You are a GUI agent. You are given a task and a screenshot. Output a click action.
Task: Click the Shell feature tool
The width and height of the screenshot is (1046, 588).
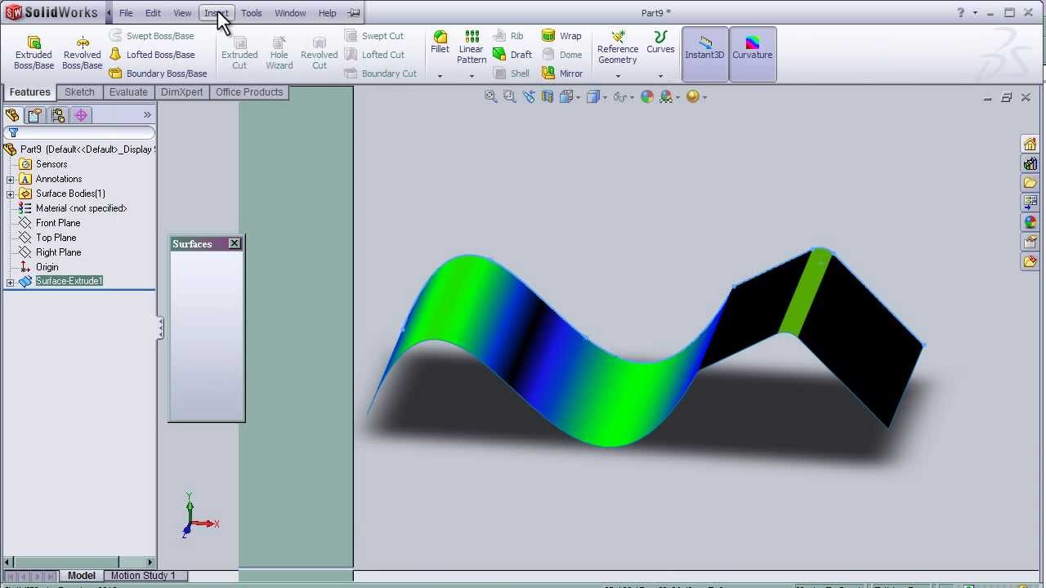pos(512,73)
